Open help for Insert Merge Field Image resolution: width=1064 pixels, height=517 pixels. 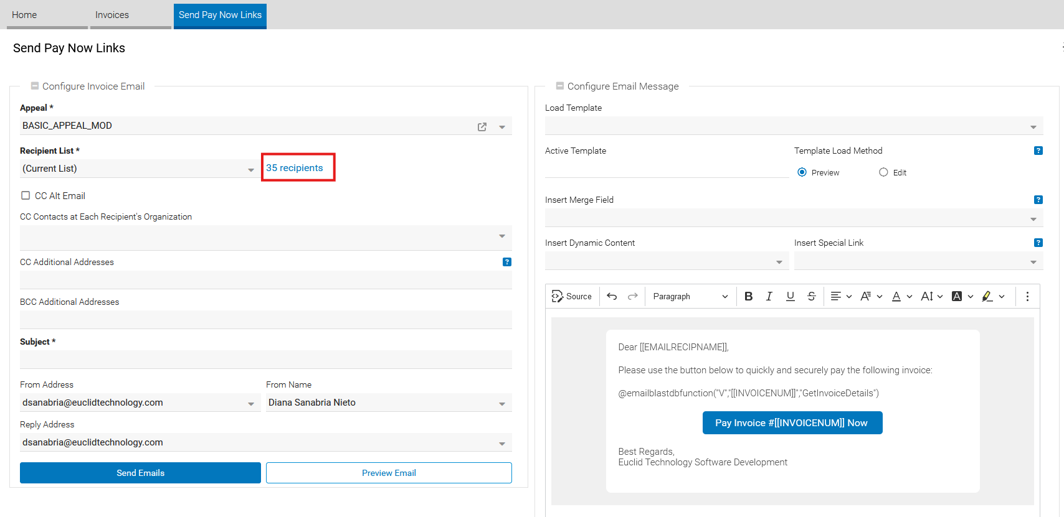pyautogui.click(x=1038, y=200)
